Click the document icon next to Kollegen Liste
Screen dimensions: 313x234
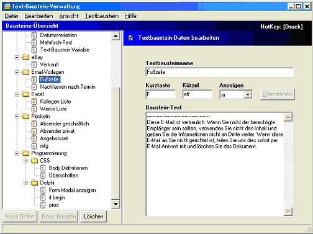pyautogui.click(x=34, y=102)
